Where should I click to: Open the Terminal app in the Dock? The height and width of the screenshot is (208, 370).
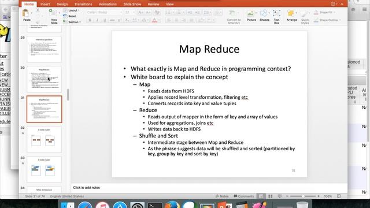point(154,205)
